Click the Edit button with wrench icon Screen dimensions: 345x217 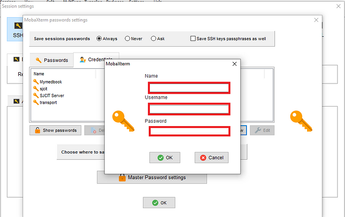point(262,130)
